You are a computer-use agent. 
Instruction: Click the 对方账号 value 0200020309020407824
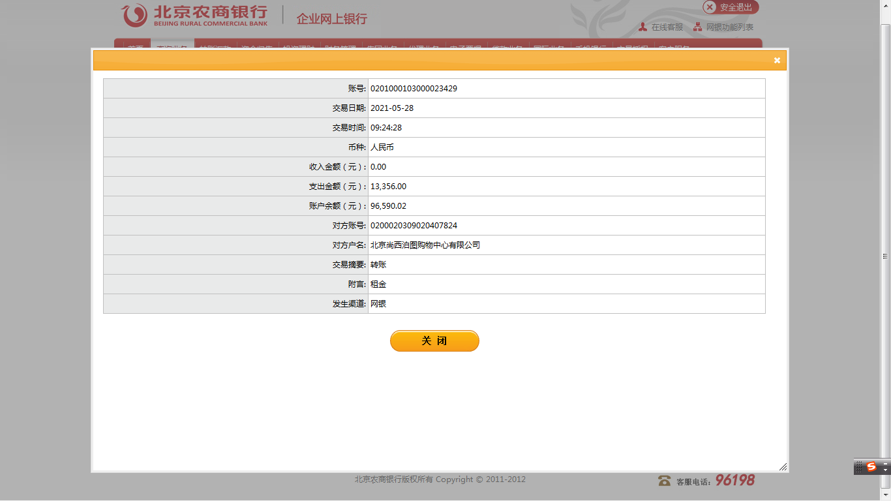(x=414, y=226)
